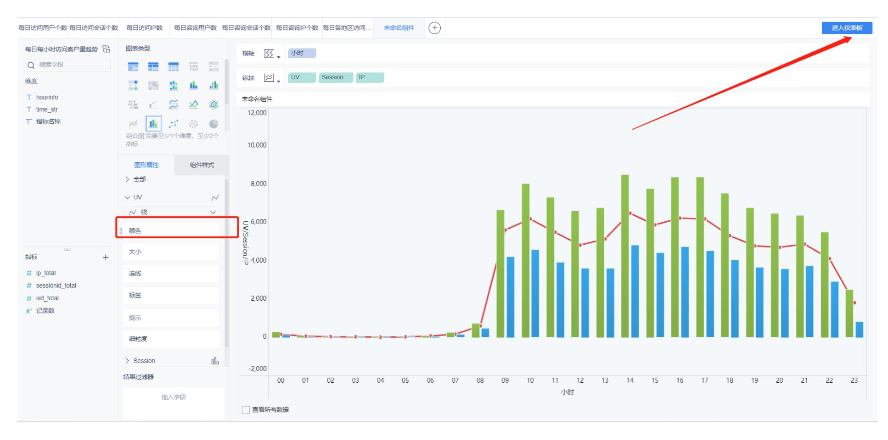Open the 每日咨询IP个数 tab
Screen dimensions: 888x440
click(x=297, y=28)
